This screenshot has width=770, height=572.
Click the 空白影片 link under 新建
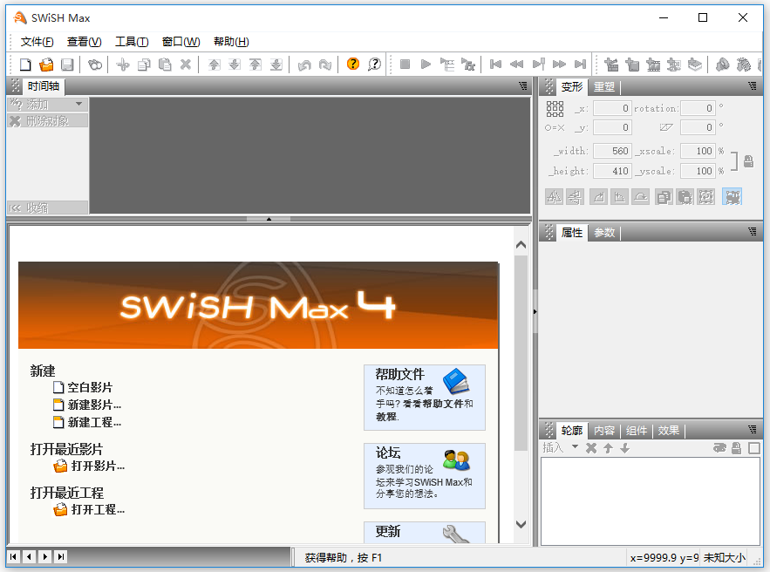[90, 387]
